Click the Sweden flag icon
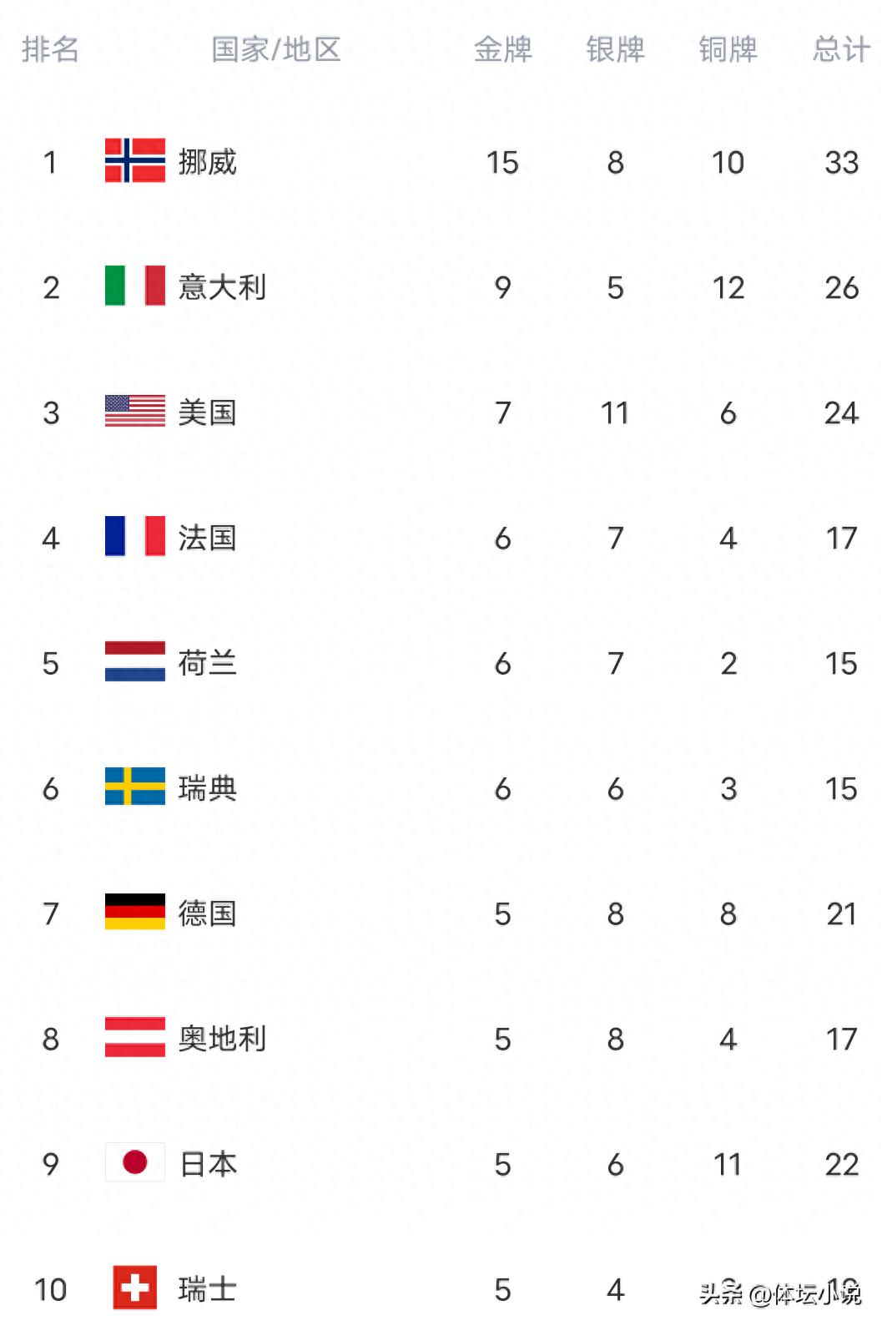882x1326 pixels. click(x=134, y=787)
